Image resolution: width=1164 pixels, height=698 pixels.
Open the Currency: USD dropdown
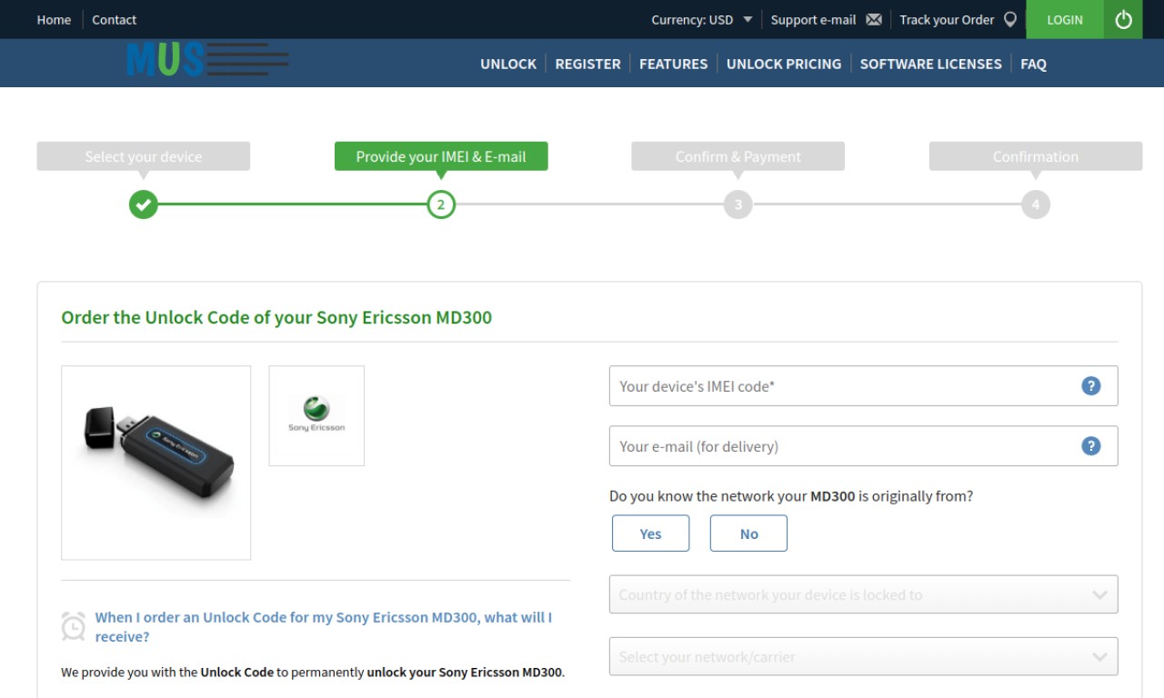pyautogui.click(x=701, y=19)
